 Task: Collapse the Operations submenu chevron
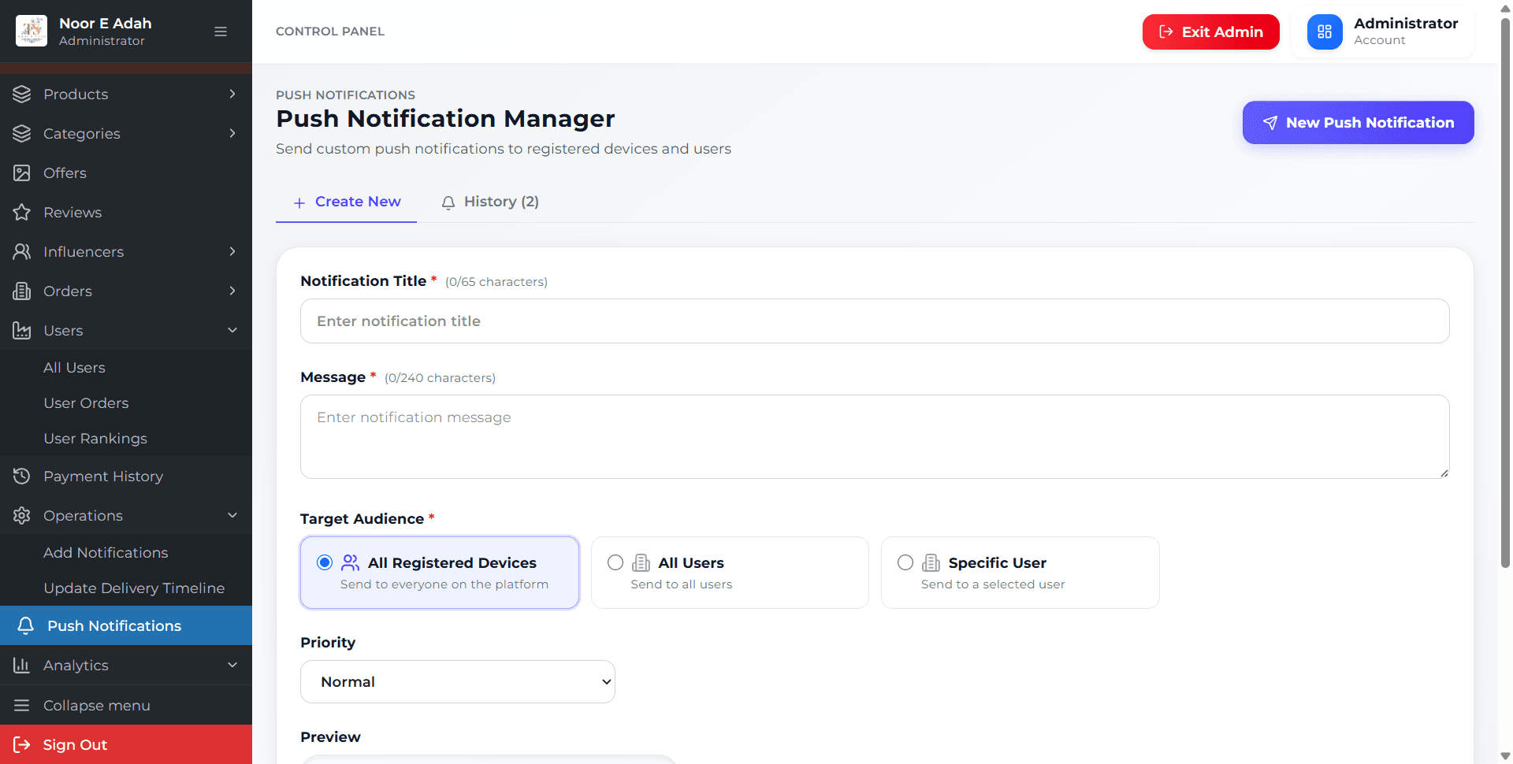(x=232, y=515)
